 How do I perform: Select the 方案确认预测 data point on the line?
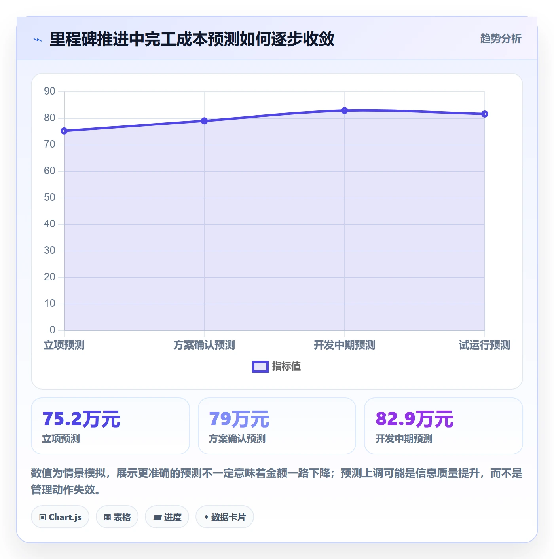click(x=204, y=121)
